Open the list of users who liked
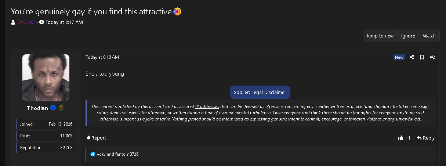446x166 pixels. (118, 154)
